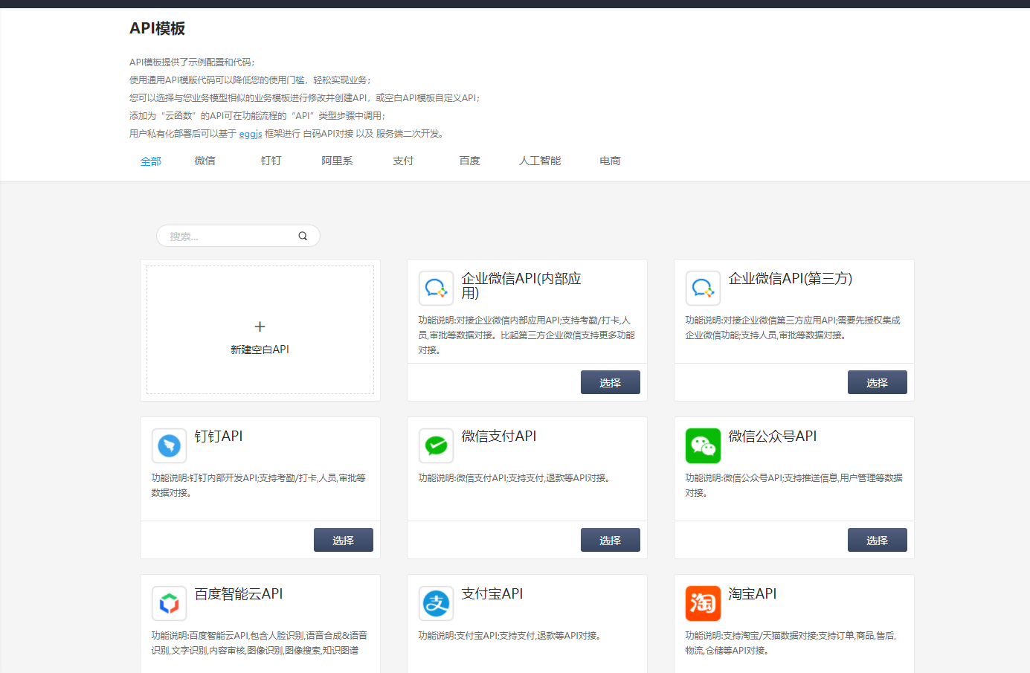Click 选择 under 钉钉API card
Image resolution: width=1030 pixels, height=673 pixels.
pyautogui.click(x=343, y=539)
